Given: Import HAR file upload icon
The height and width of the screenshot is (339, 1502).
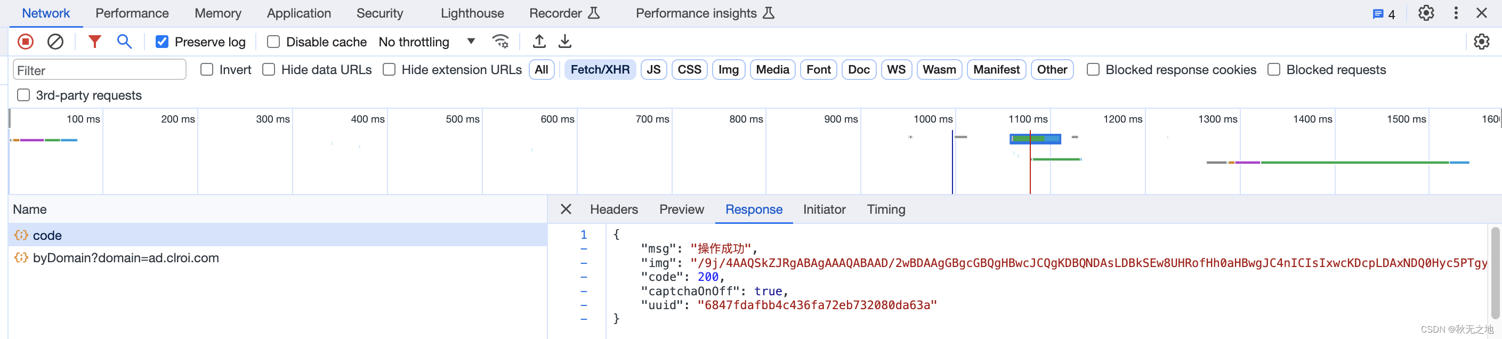Looking at the screenshot, I should [539, 42].
